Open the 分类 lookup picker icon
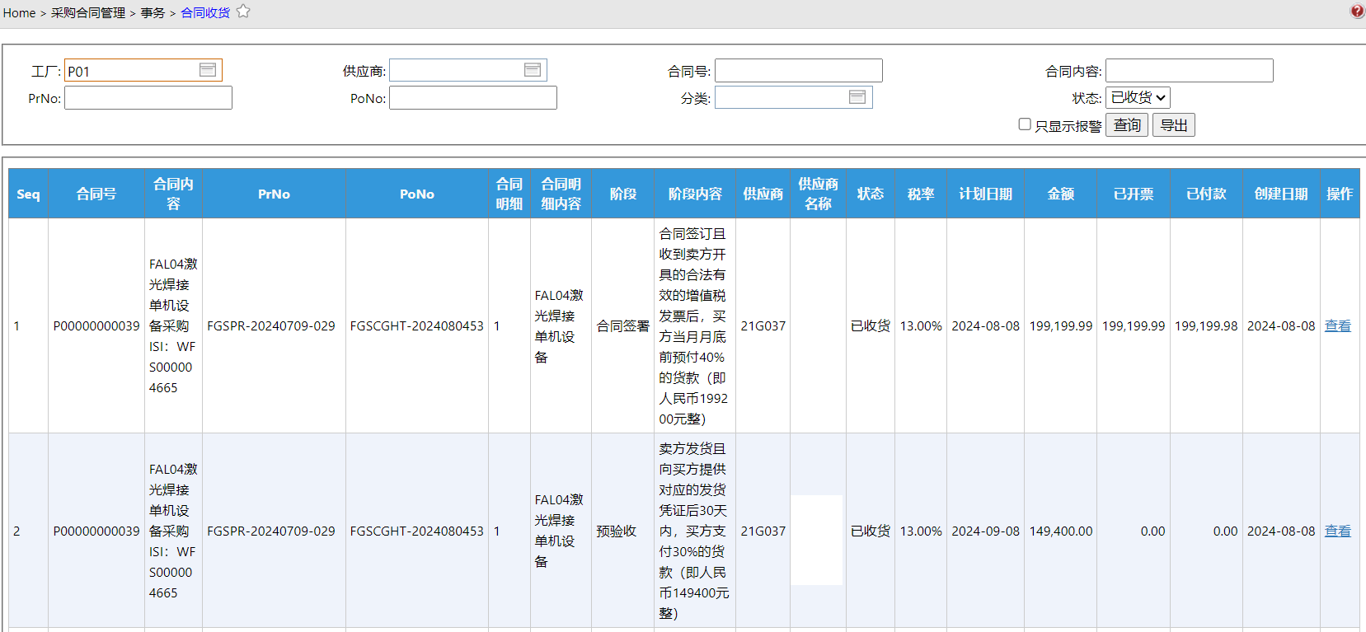 pos(857,97)
